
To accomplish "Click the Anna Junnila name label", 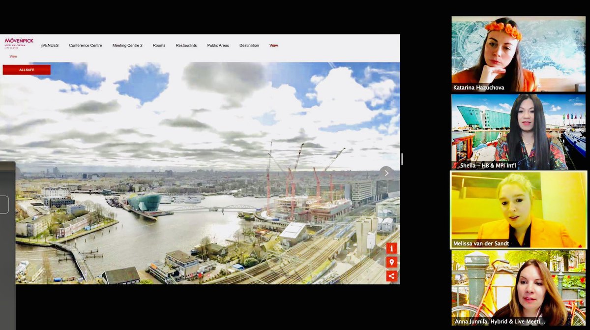I will coord(499,322).
